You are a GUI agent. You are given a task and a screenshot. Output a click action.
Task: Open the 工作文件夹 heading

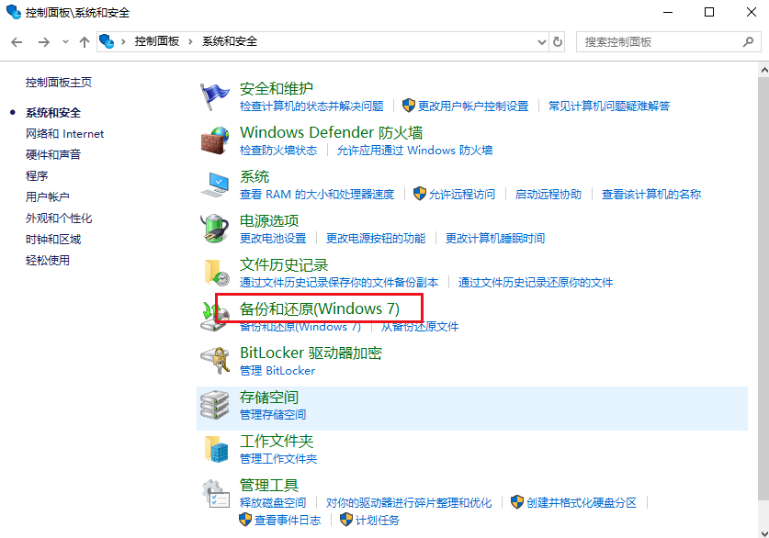(x=277, y=442)
